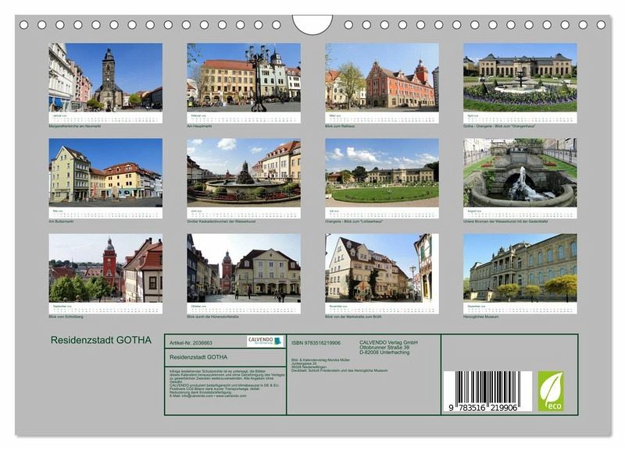Open the Am Hauptmarkt photo with lamp post
The height and width of the screenshot is (450, 625).
click(244, 77)
